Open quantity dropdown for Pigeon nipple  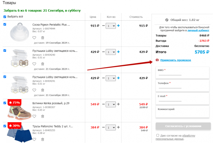point(110,26)
